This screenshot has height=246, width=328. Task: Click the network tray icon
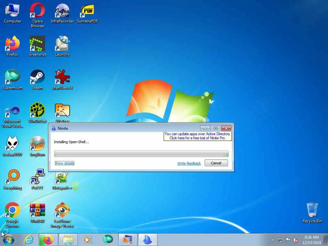coord(280,240)
